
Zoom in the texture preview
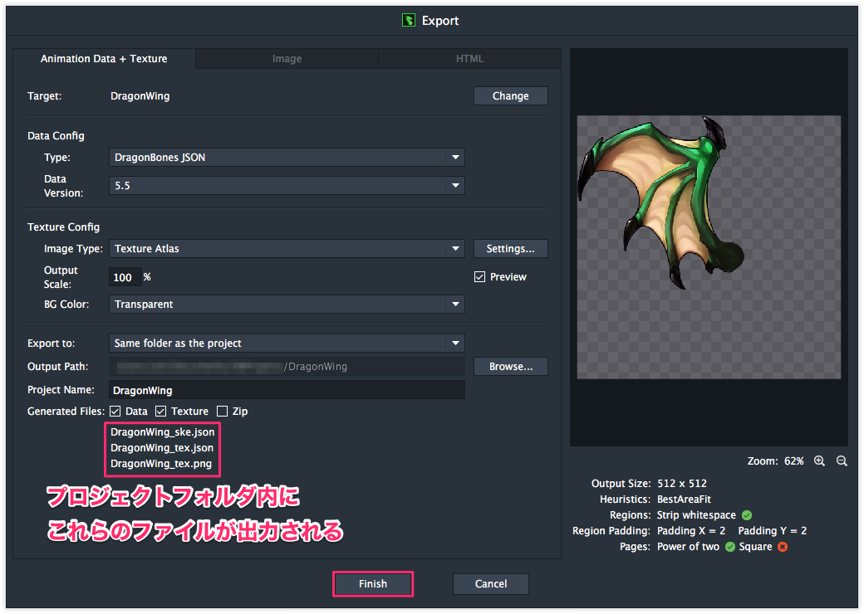point(819,461)
